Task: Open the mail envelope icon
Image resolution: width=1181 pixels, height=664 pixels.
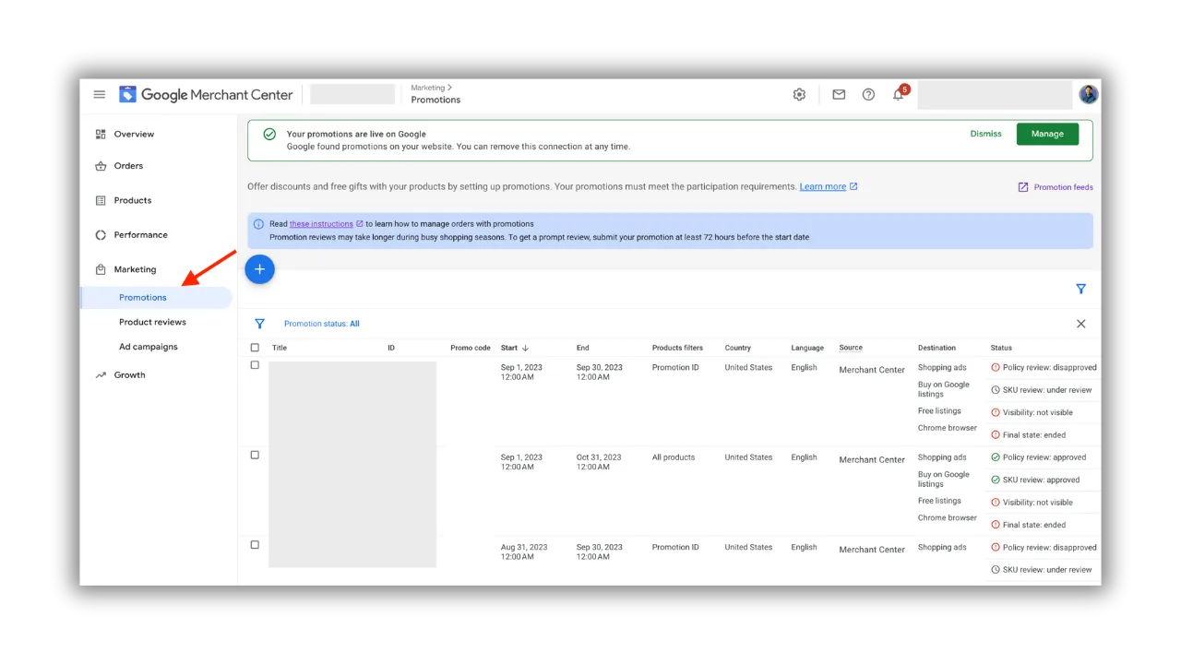Action: 839,94
